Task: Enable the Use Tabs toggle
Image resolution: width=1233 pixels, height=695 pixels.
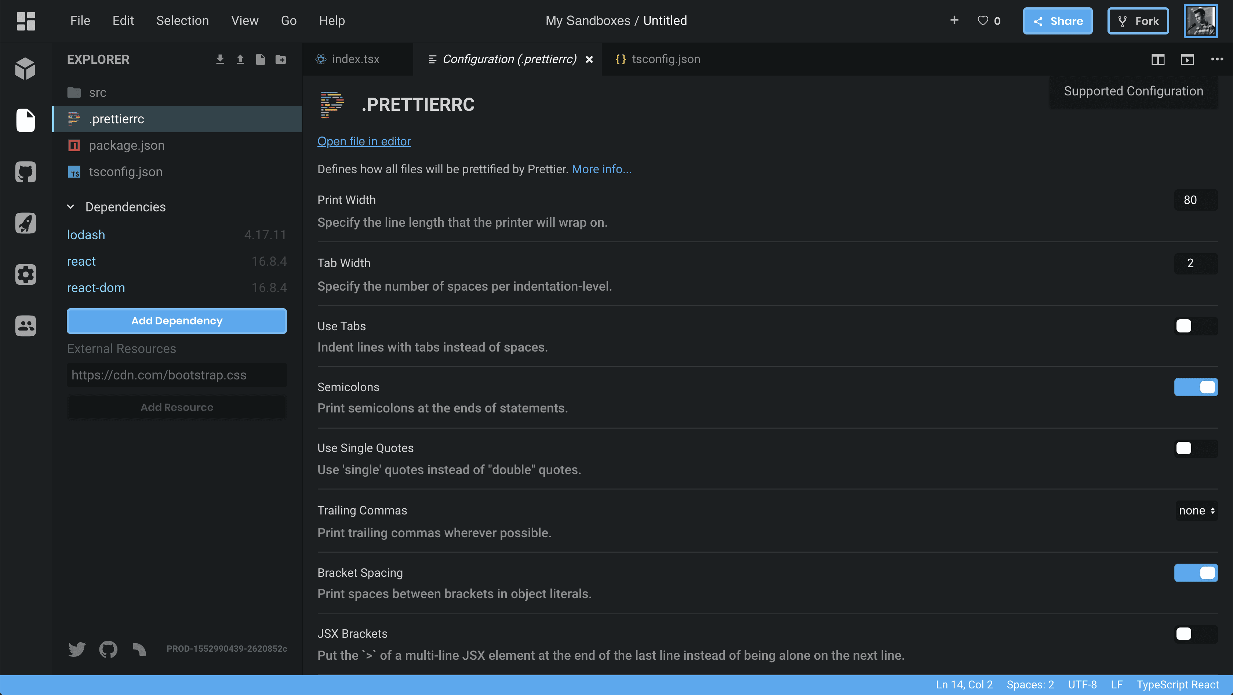Action: pyautogui.click(x=1195, y=326)
